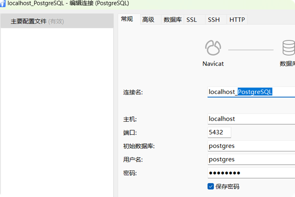Click the 主机 label
295x197 pixels.
click(x=130, y=119)
